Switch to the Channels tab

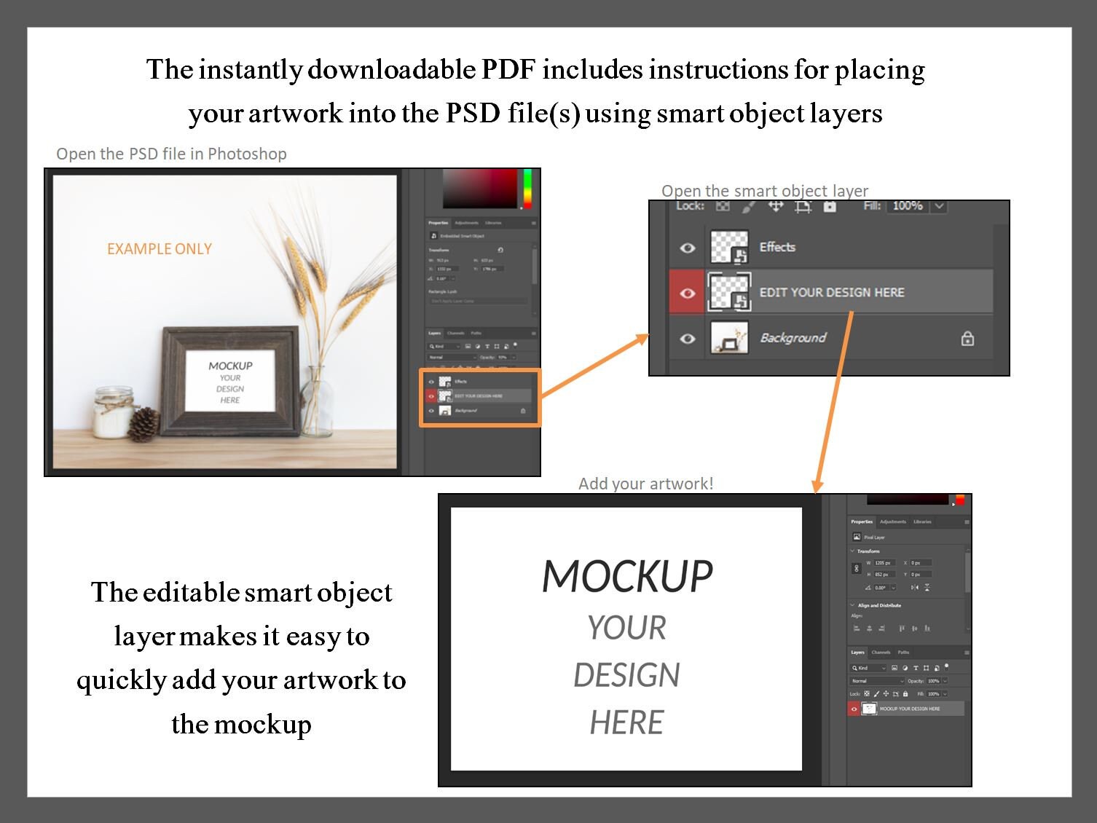coord(880,651)
